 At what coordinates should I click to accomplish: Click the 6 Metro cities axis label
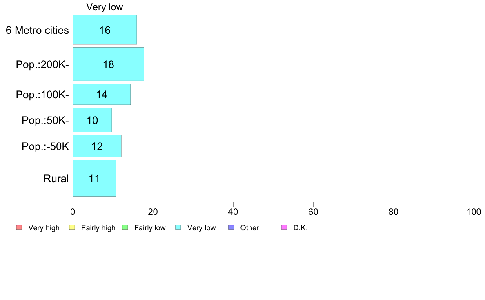point(38,30)
